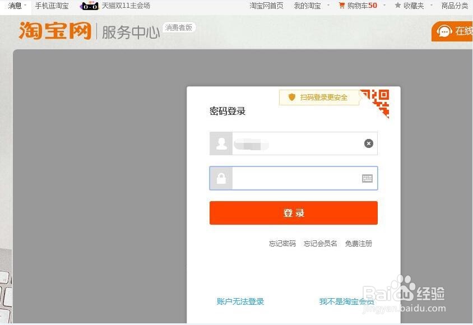Open 收藏夹 menu
This screenshot has height=325, width=473.
coord(414,6)
